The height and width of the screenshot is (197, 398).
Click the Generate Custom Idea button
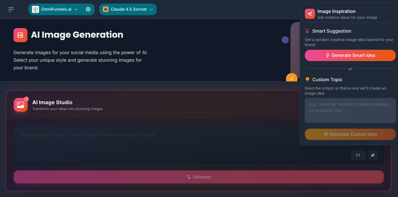point(350,134)
